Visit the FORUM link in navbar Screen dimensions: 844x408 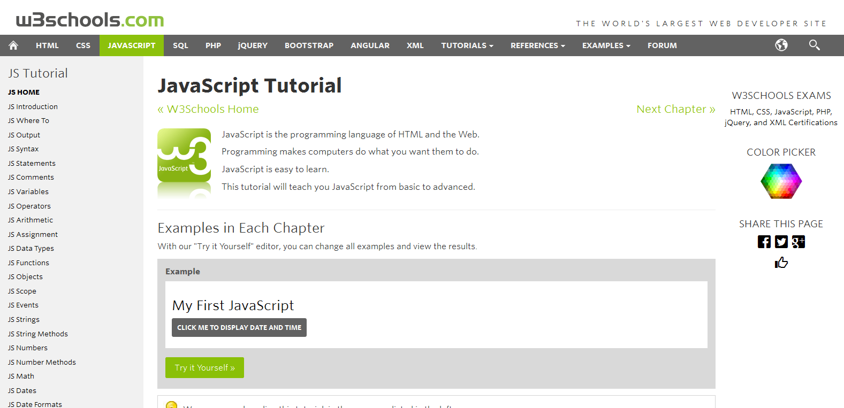[662, 45]
